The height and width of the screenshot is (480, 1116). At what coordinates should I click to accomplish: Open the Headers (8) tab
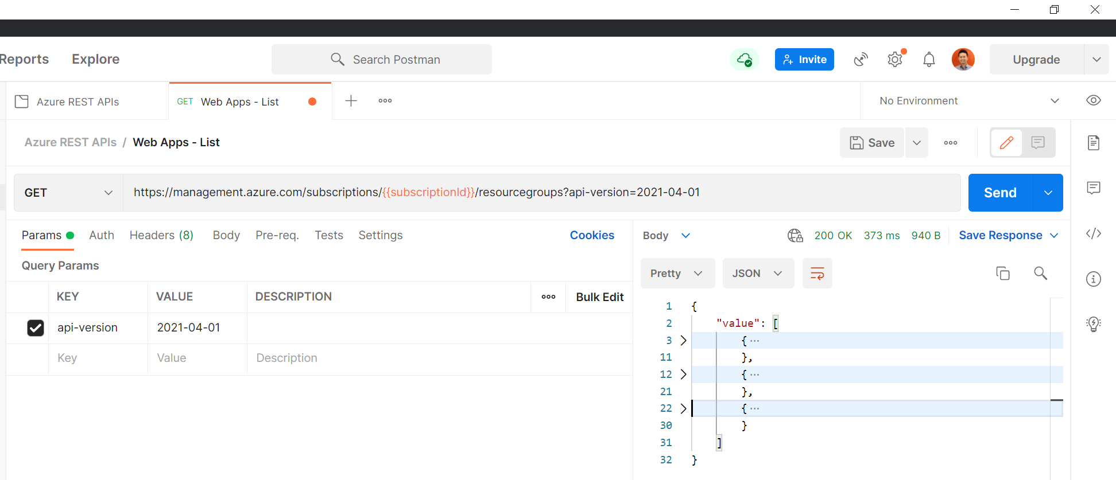pos(161,235)
